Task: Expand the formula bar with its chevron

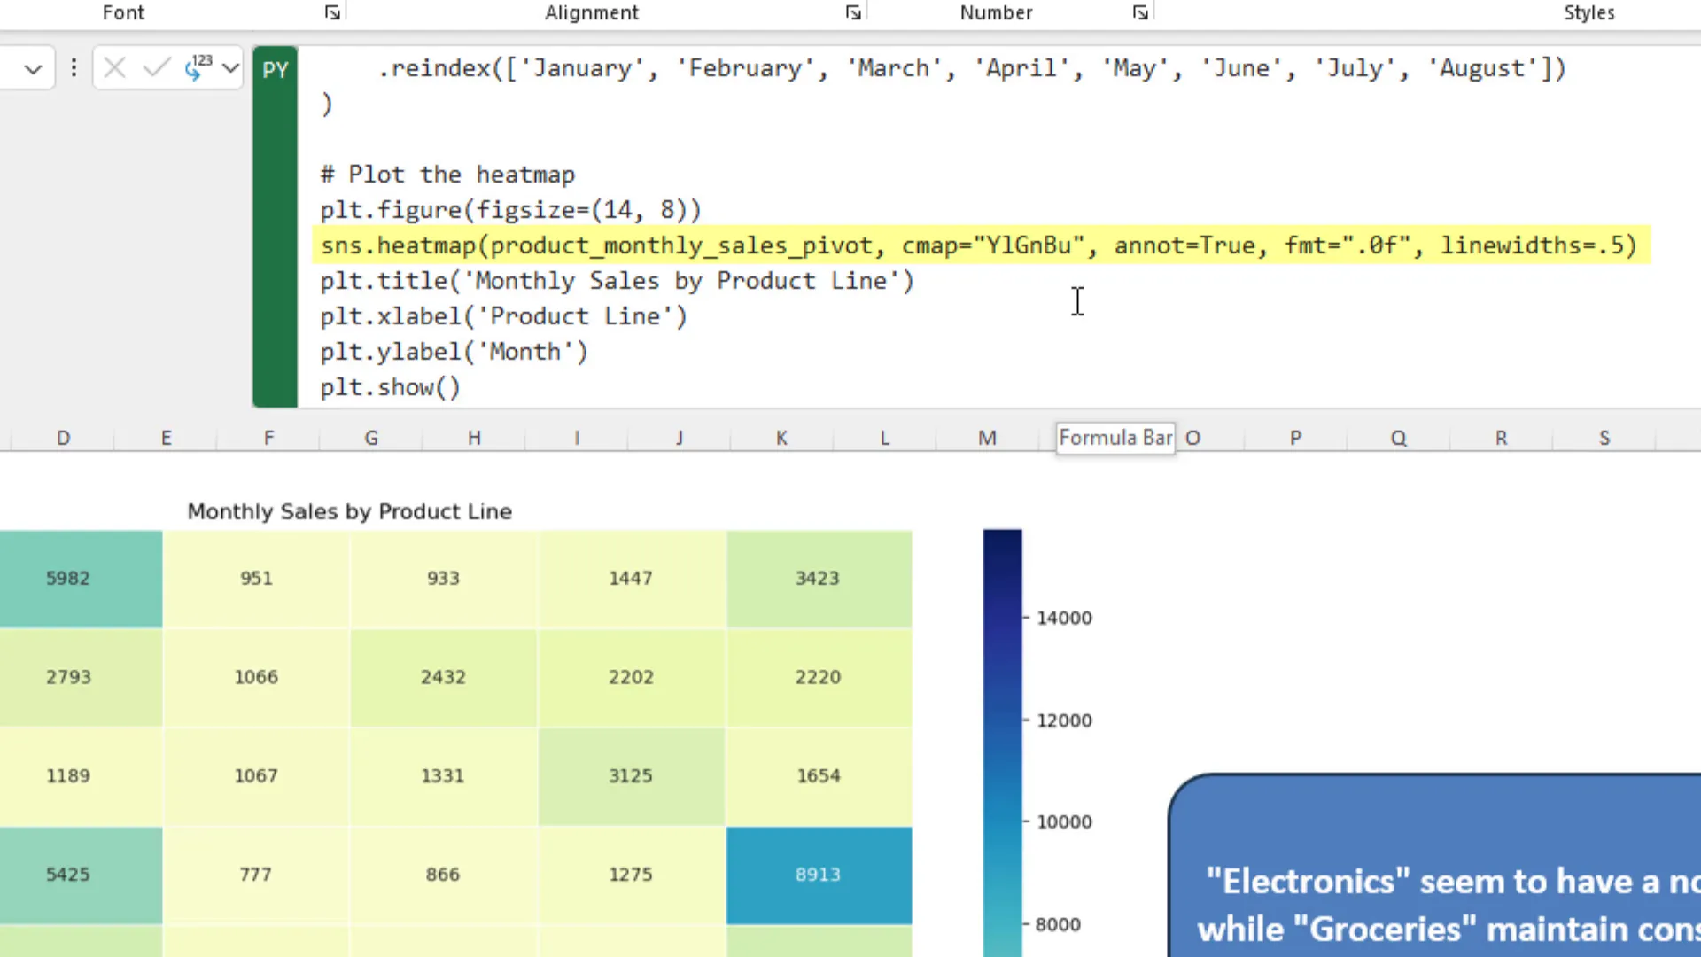Action: click(230, 68)
